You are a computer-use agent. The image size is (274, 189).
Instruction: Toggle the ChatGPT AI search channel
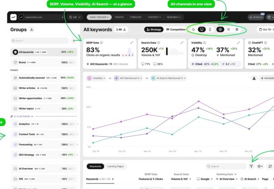[220, 30]
